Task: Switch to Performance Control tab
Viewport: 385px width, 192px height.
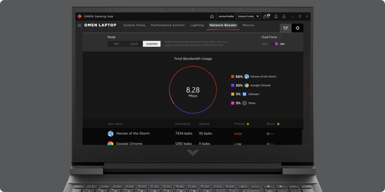Action: pyautogui.click(x=168, y=25)
